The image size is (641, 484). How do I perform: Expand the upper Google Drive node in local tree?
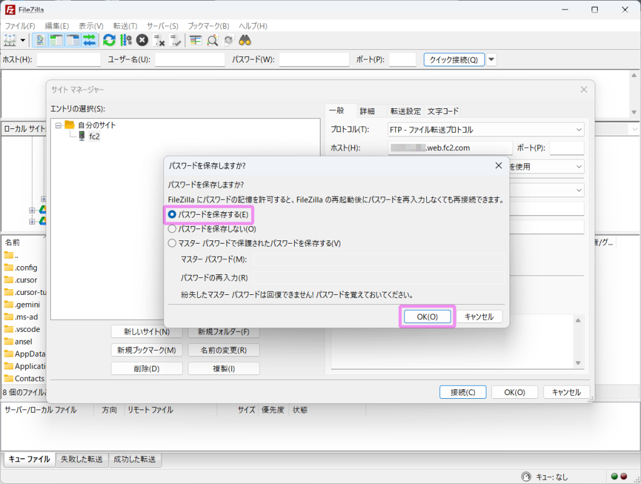tap(32, 210)
